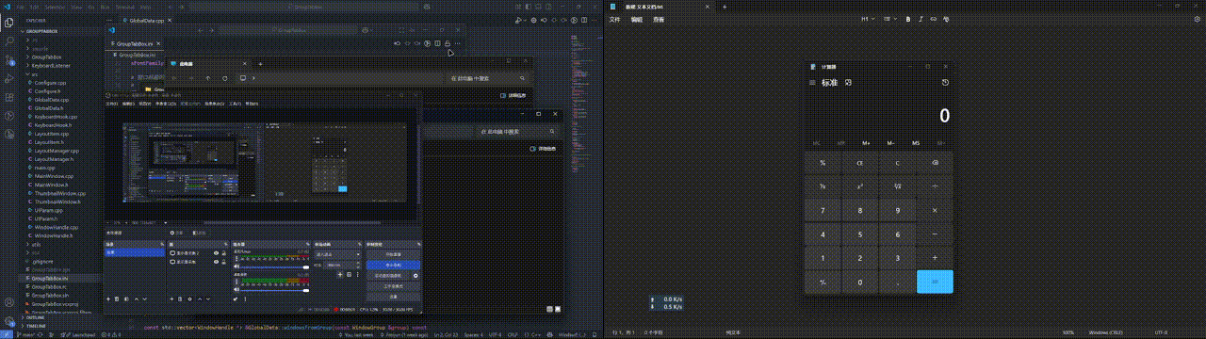The height and width of the screenshot is (339, 1206).
Task: Click the add source plus icon in OBS
Action: pyautogui.click(x=172, y=299)
